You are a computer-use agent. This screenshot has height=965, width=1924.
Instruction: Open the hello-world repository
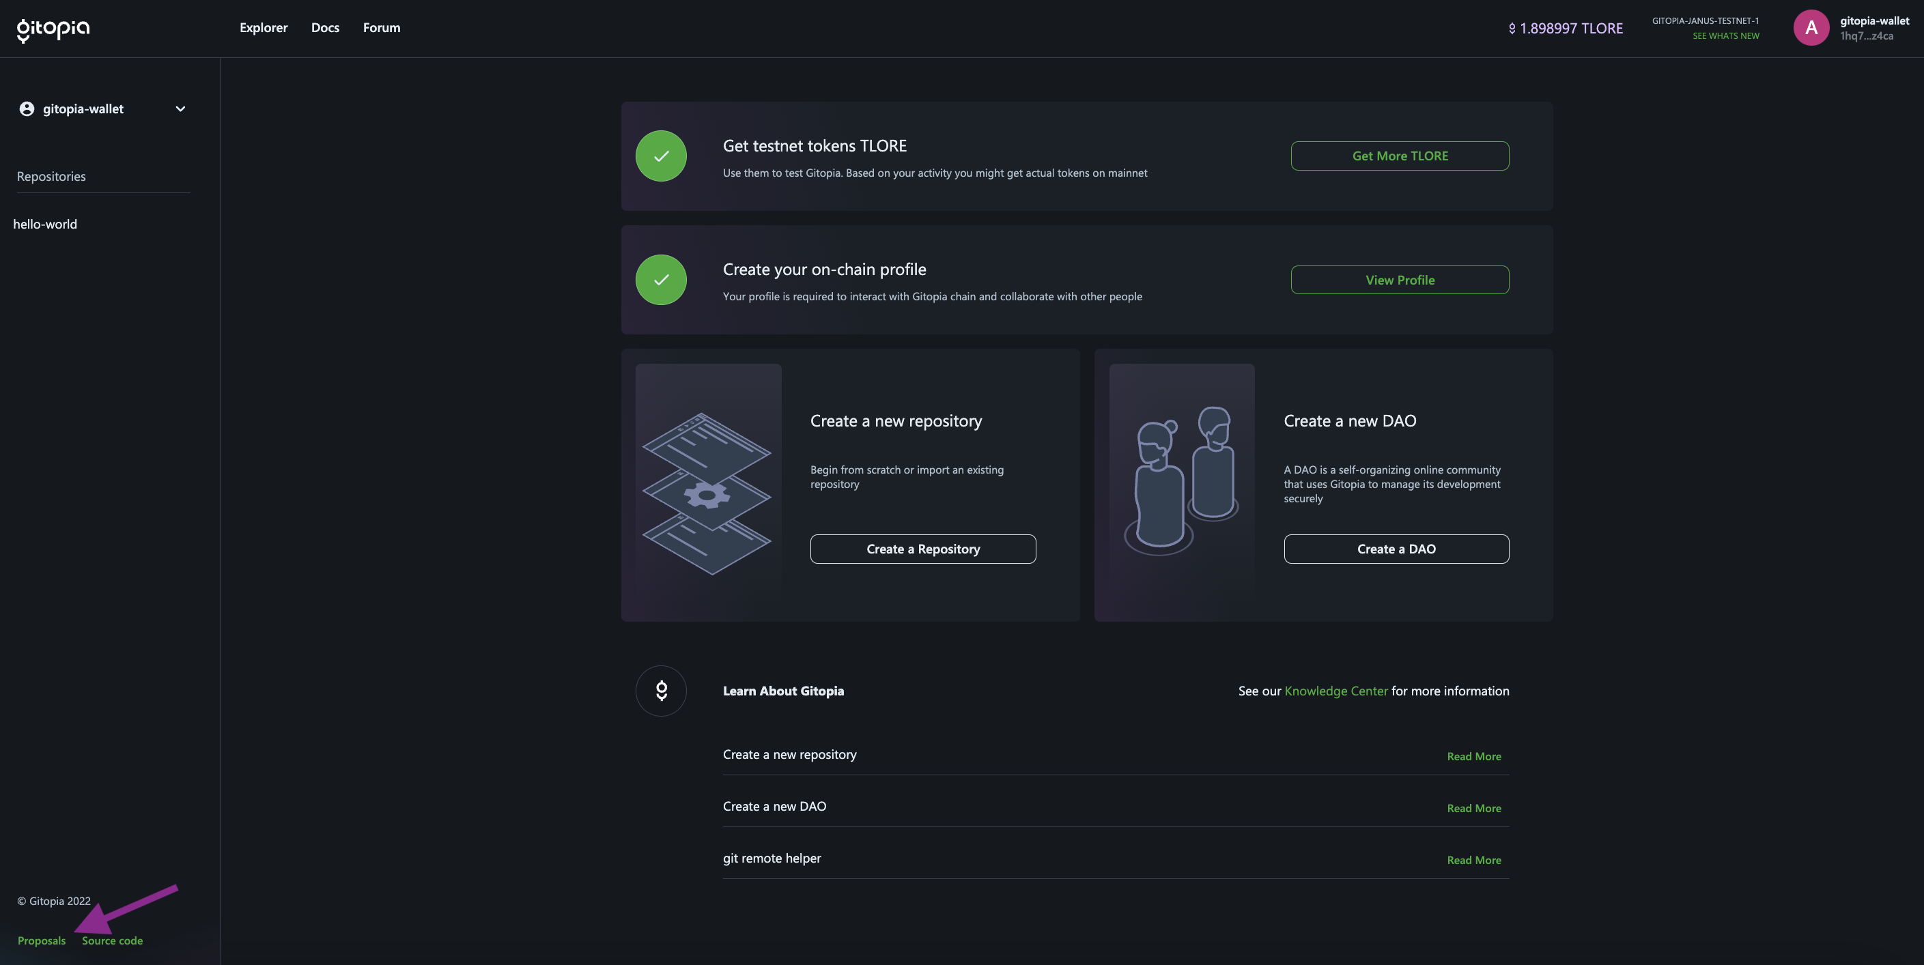pos(45,224)
